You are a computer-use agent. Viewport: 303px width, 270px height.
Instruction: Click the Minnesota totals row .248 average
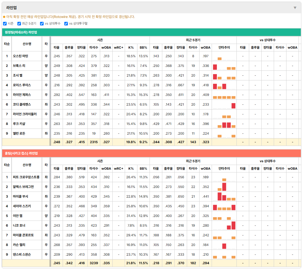click(x=56, y=142)
